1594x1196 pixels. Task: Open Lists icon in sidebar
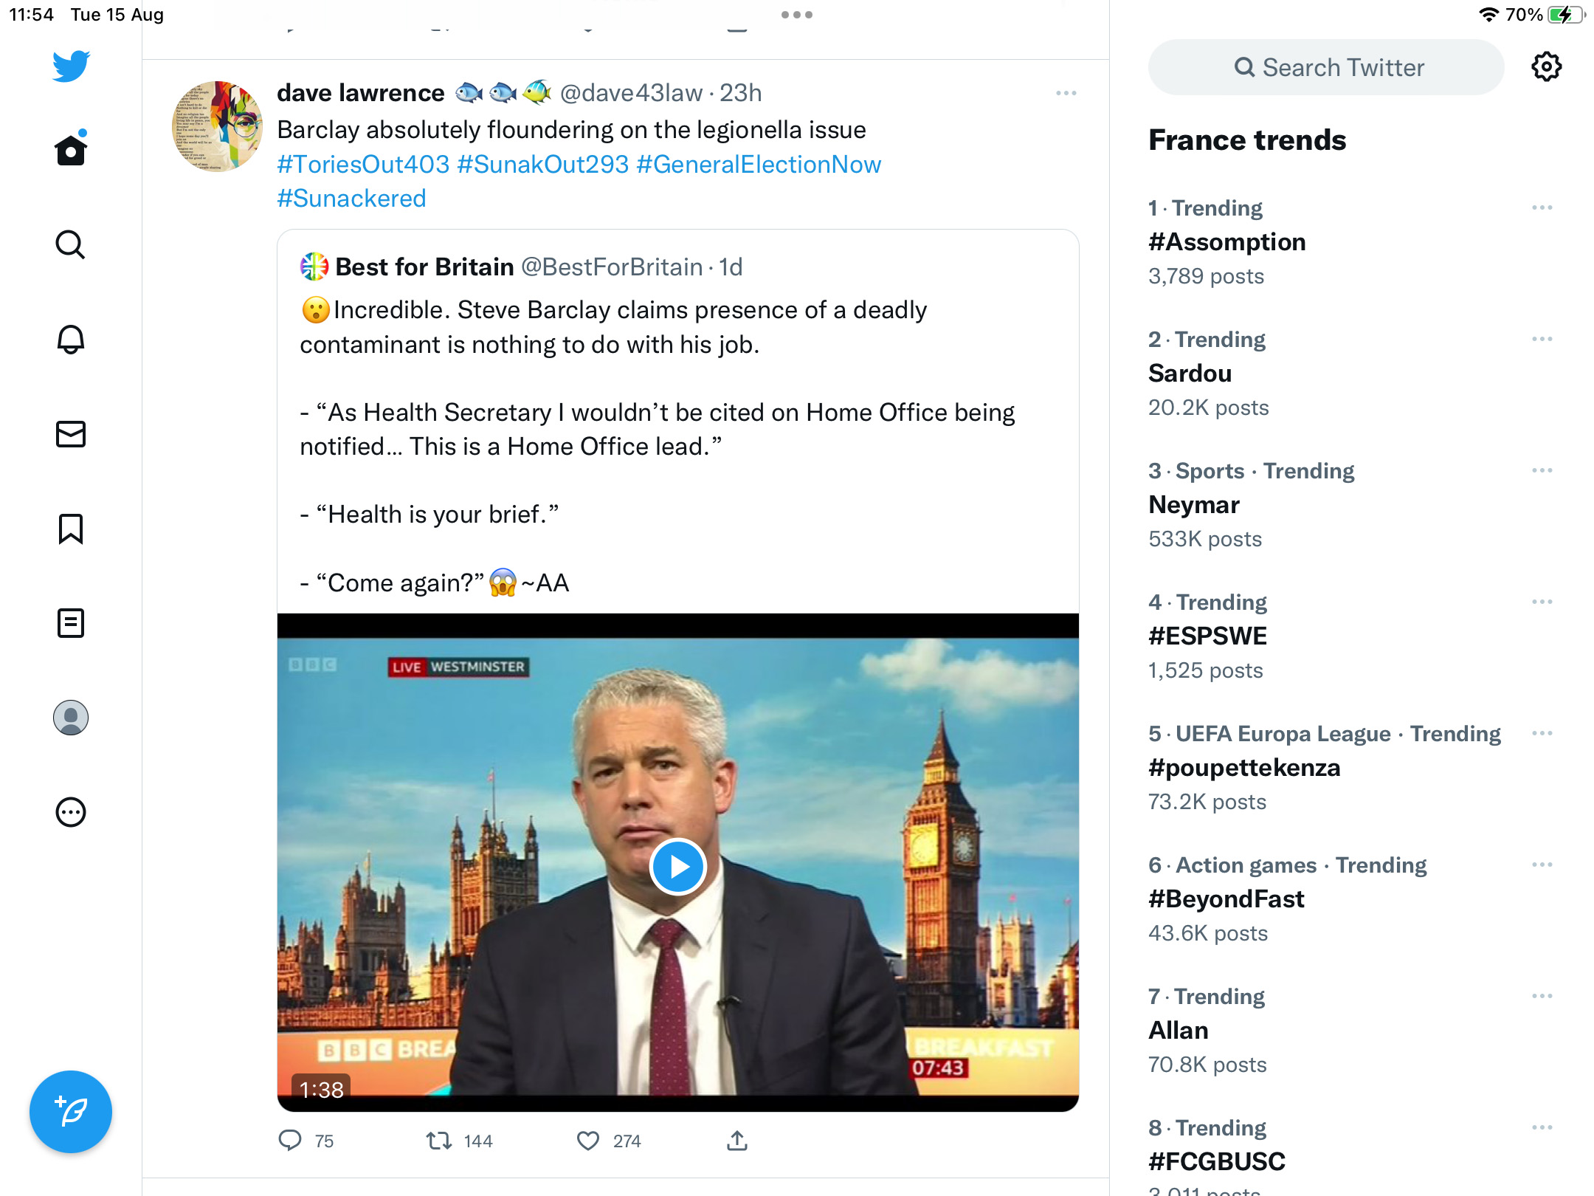71,623
